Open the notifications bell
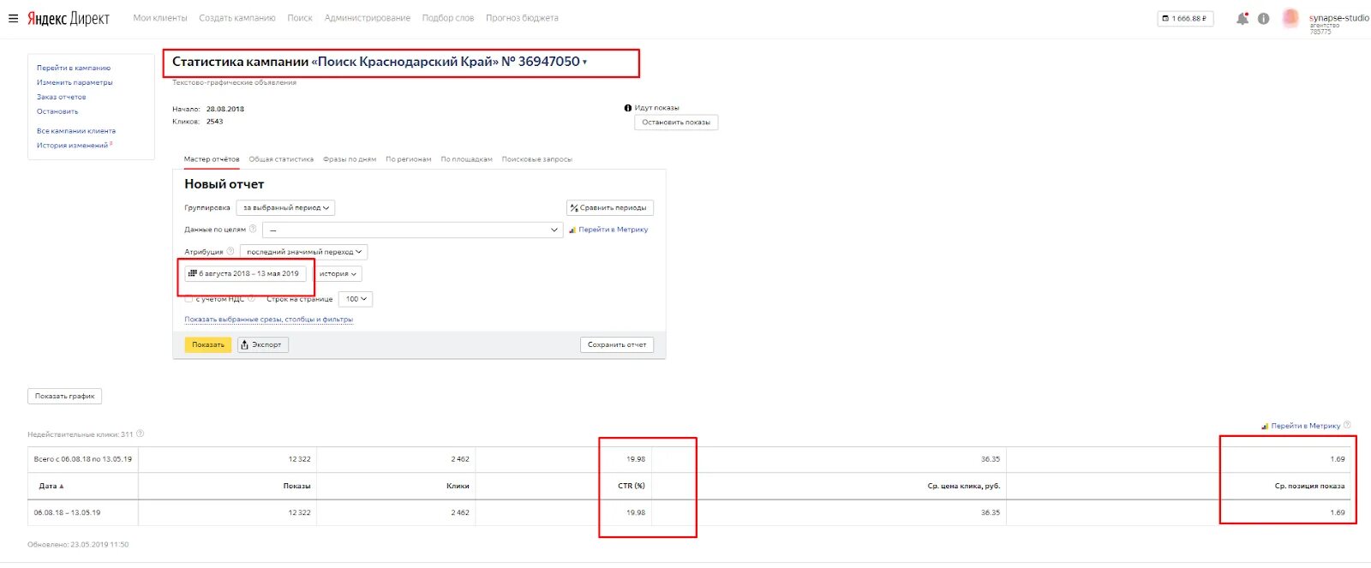This screenshot has height=568, width=1371. pos(1242,18)
